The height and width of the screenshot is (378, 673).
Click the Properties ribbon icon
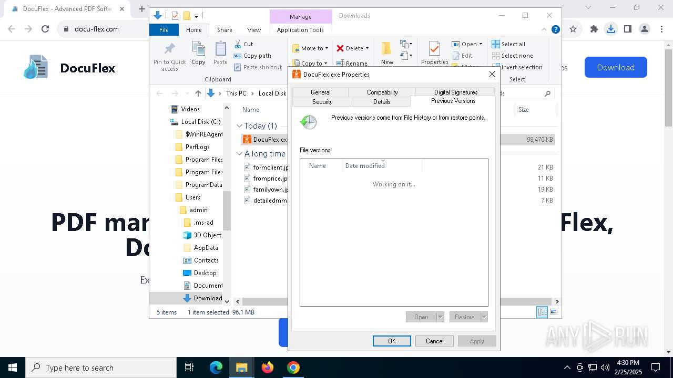tap(434, 54)
